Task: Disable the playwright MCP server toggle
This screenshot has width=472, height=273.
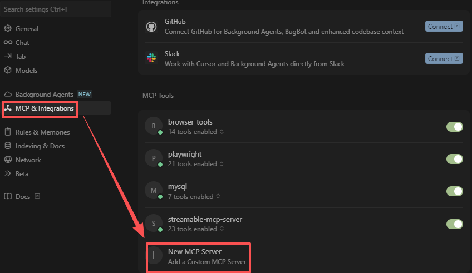Action: 455,159
